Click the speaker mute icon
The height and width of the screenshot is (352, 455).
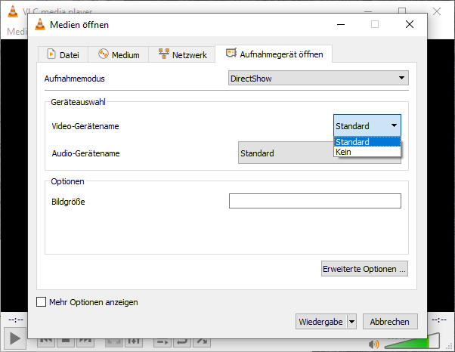click(373, 344)
